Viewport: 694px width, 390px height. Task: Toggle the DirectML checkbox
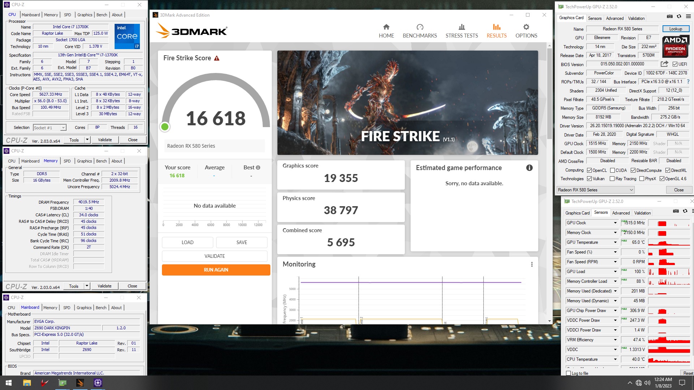tap(668, 170)
